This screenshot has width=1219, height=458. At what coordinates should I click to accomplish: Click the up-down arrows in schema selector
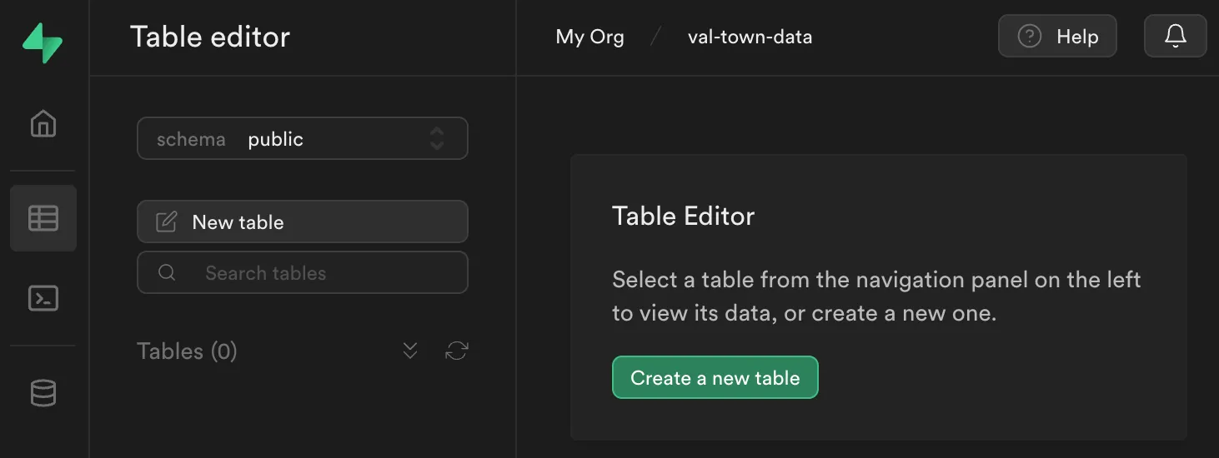pos(437,138)
